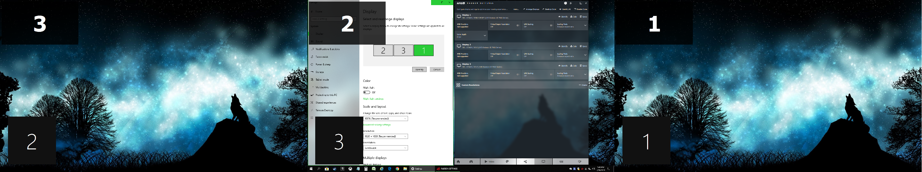This screenshot has height=172, width=922.
Task: Toggle Night light switch in Windows Settings
Action: click(366, 92)
